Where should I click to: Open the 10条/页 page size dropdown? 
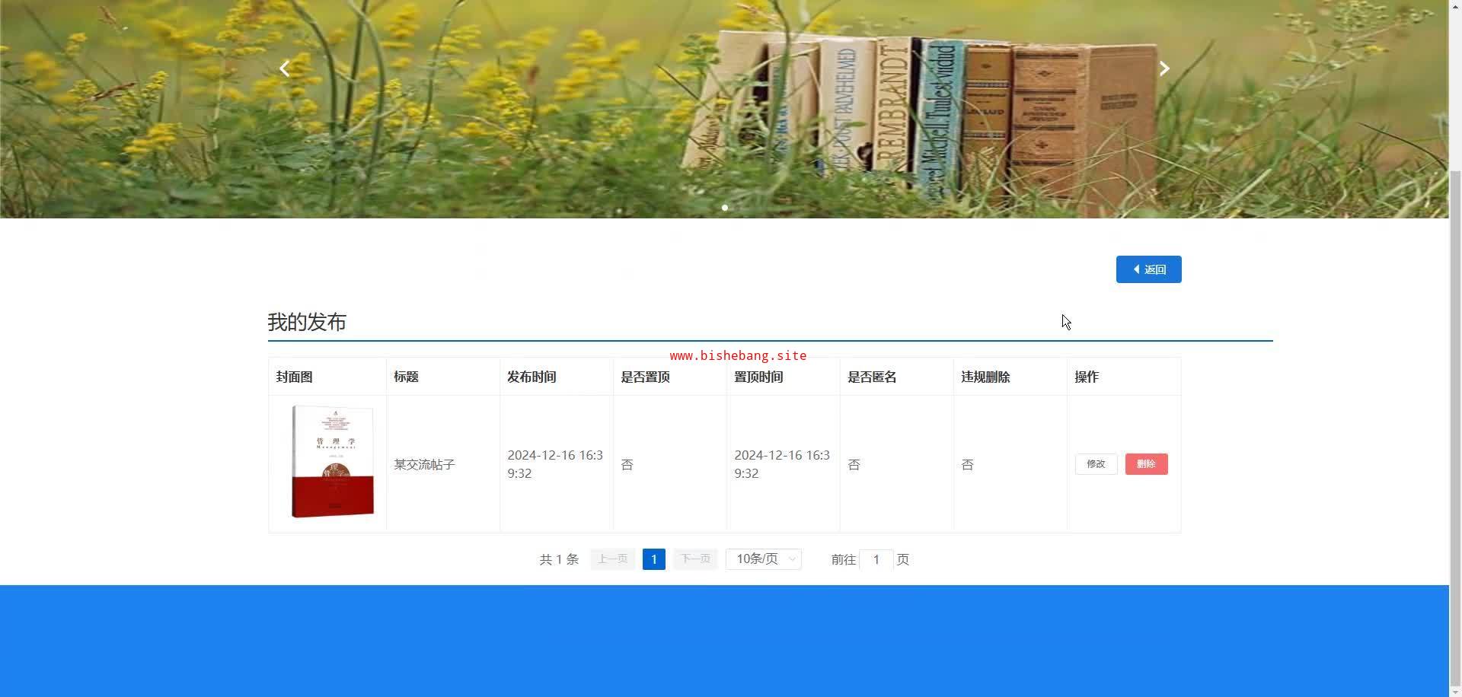click(x=764, y=559)
